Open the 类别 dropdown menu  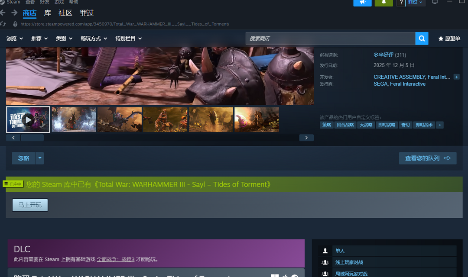[64, 39]
